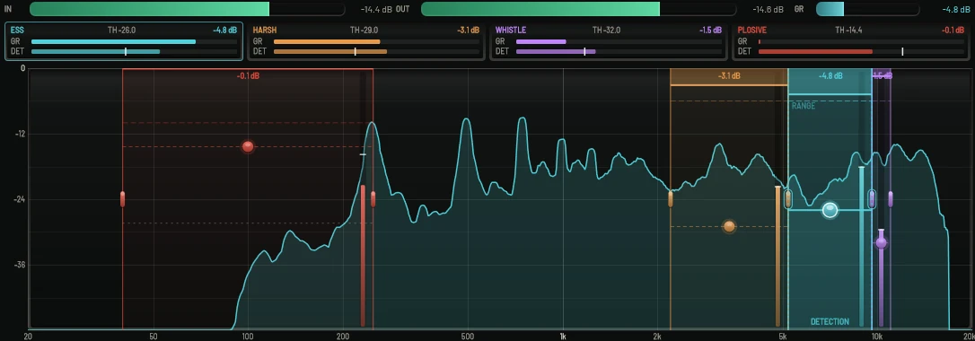The width and height of the screenshot is (975, 341).
Task: Click the ESS DET threshold marker
Action: 126,51
